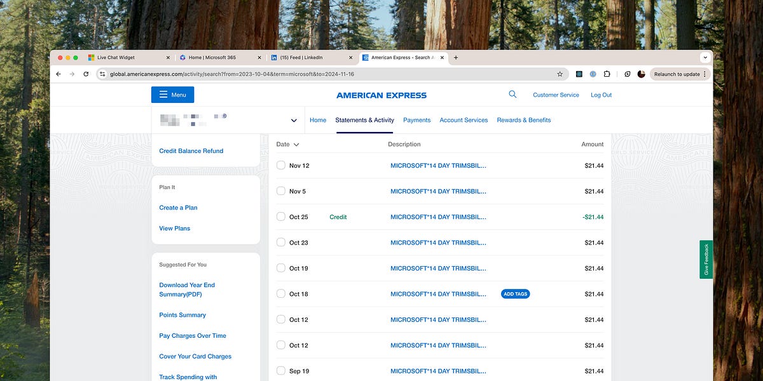Open Rewards & Benefits
This screenshot has width=763, height=381.
point(524,120)
